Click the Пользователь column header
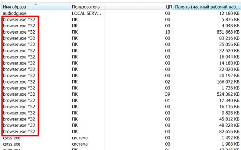The width and height of the screenshot is (241, 150). 86,7
